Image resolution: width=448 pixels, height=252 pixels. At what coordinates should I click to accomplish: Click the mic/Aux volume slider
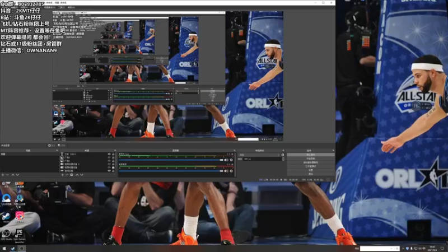[171, 160]
